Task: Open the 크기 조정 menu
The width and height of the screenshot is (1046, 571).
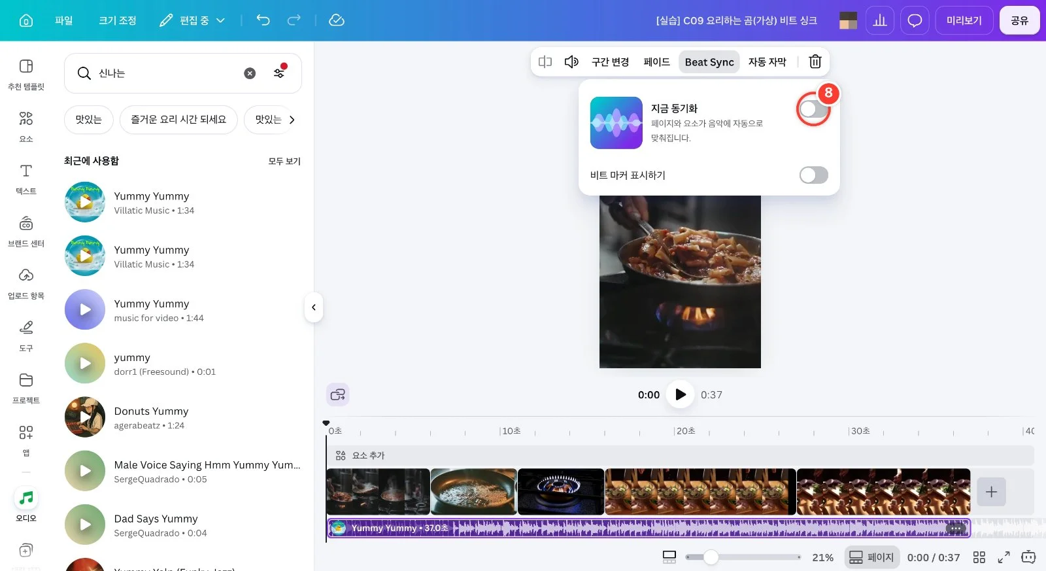Action: click(x=118, y=20)
